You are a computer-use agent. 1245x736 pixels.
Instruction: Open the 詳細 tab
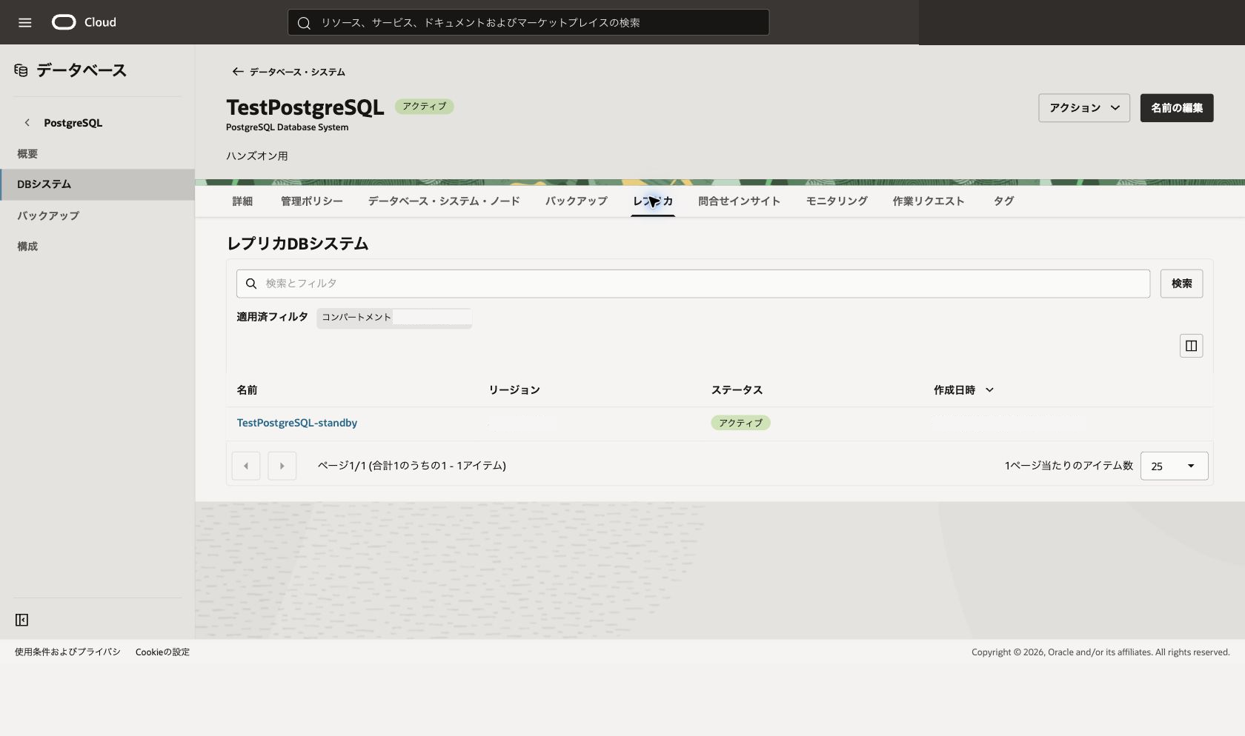point(242,201)
